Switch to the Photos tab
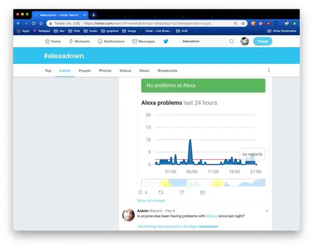 [105, 71]
